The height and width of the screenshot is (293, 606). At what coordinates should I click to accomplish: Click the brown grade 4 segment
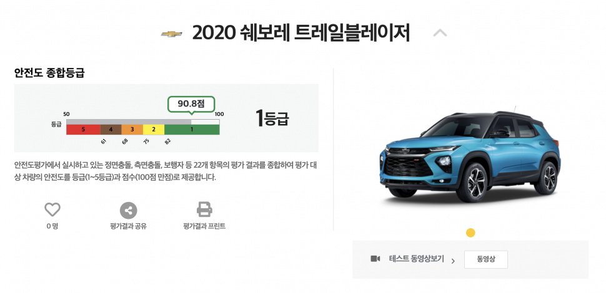(x=111, y=130)
